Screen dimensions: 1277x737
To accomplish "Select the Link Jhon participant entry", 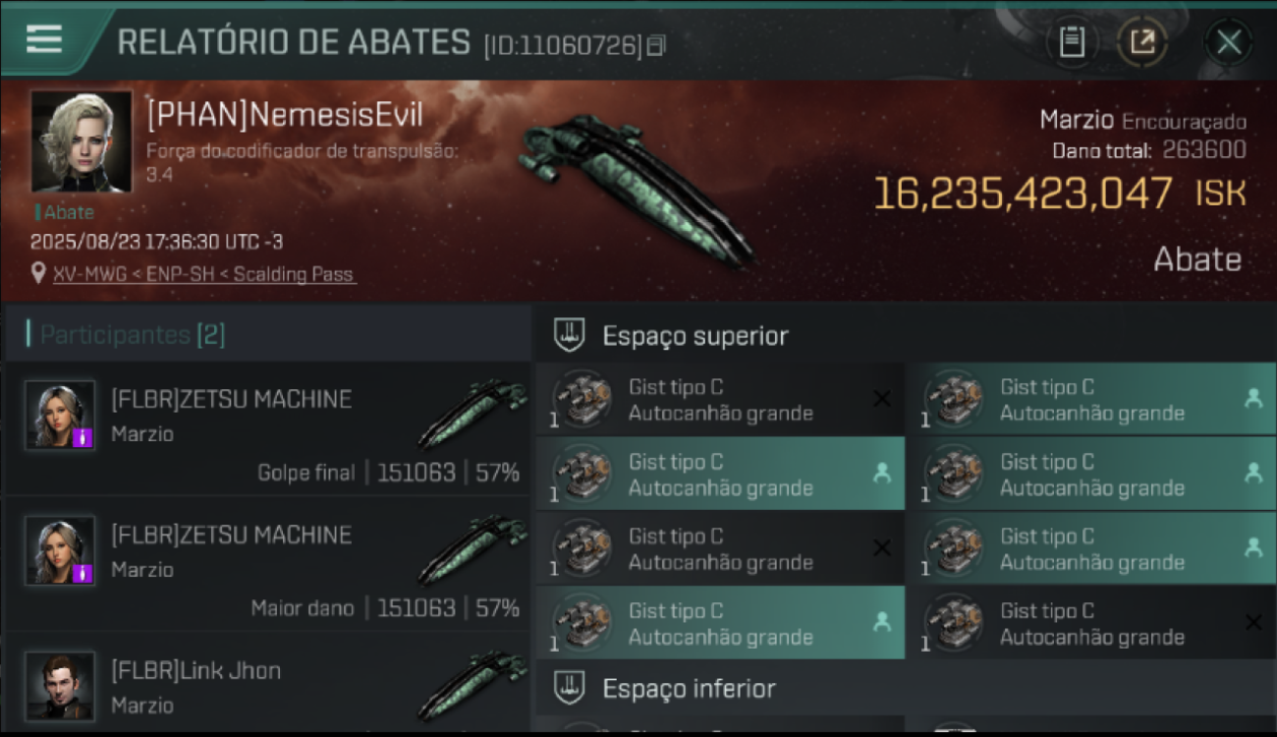I will point(267,685).
